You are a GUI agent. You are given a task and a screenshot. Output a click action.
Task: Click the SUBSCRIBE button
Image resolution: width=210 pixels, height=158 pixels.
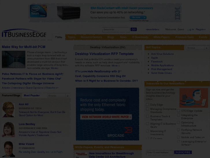pos(183,152)
